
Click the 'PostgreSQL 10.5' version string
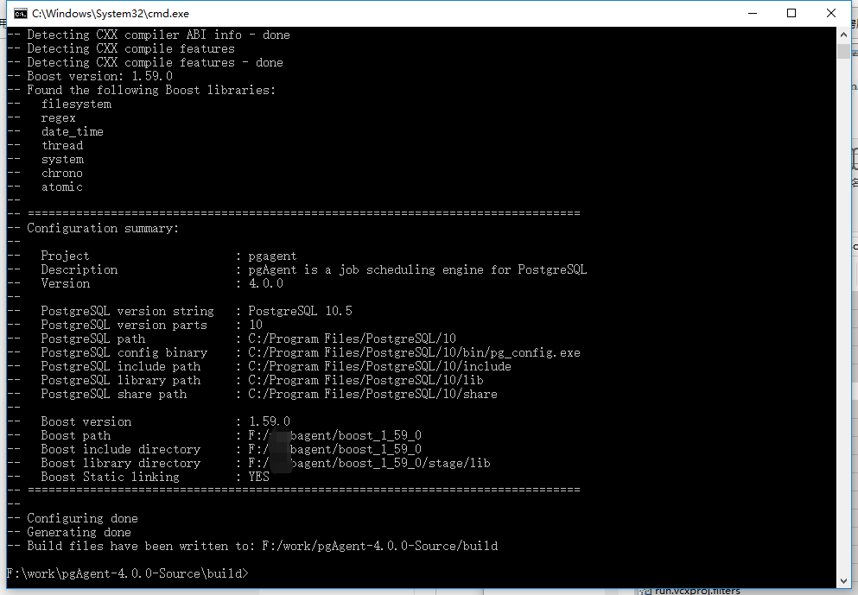(301, 311)
